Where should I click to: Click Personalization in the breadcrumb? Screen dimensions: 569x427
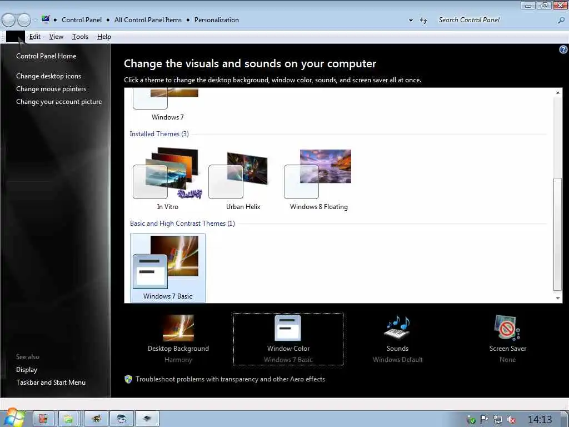217,20
